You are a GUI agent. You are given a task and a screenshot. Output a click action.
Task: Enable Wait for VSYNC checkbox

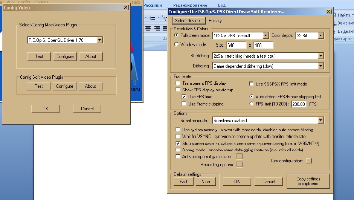pyautogui.click(x=178, y=136)
